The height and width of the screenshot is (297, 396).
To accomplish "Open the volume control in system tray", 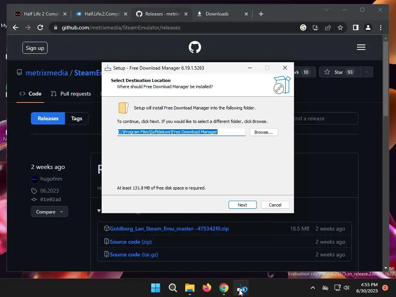I will (346, 288).
